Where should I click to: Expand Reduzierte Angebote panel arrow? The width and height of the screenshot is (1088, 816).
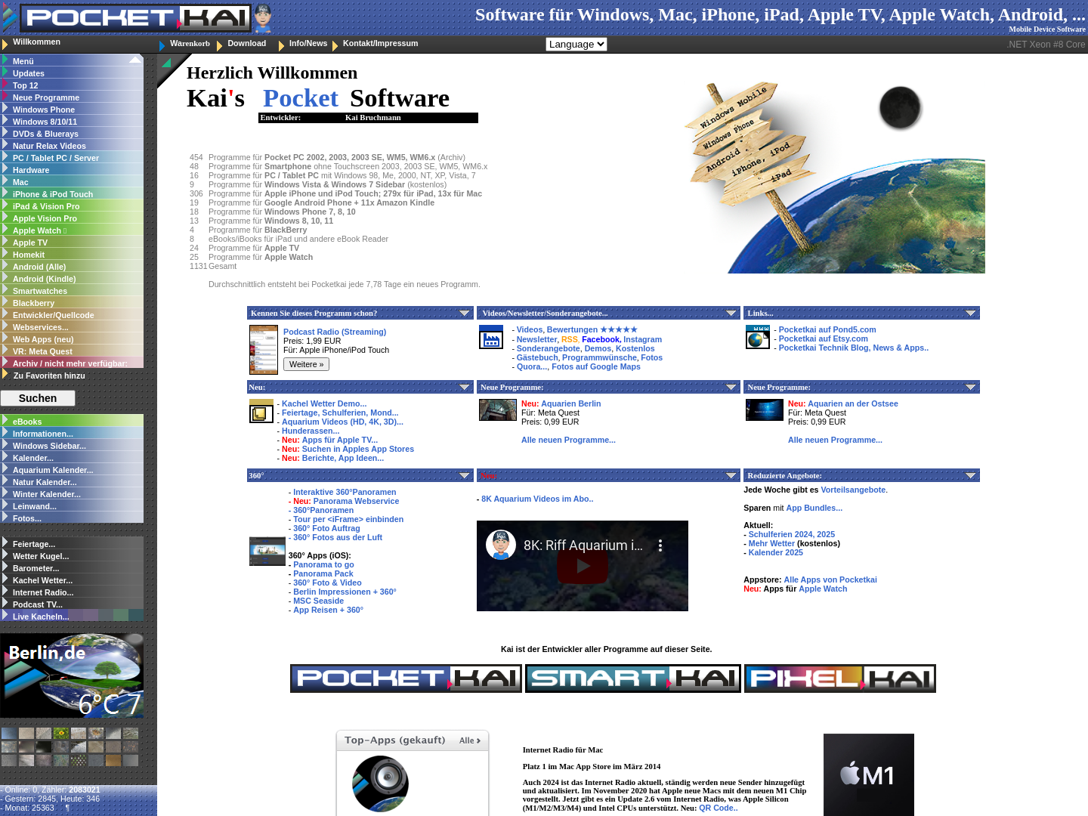pyautogui.click(x=971, y=475)
